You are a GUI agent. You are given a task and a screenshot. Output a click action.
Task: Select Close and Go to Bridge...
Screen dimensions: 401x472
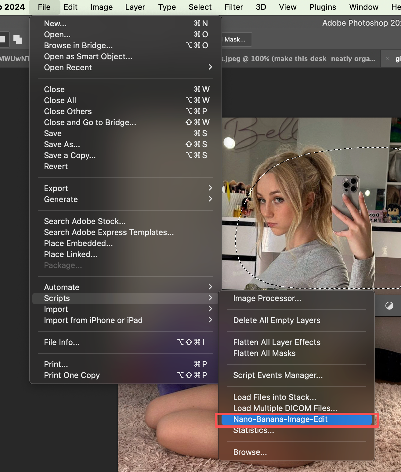point(125,122)
